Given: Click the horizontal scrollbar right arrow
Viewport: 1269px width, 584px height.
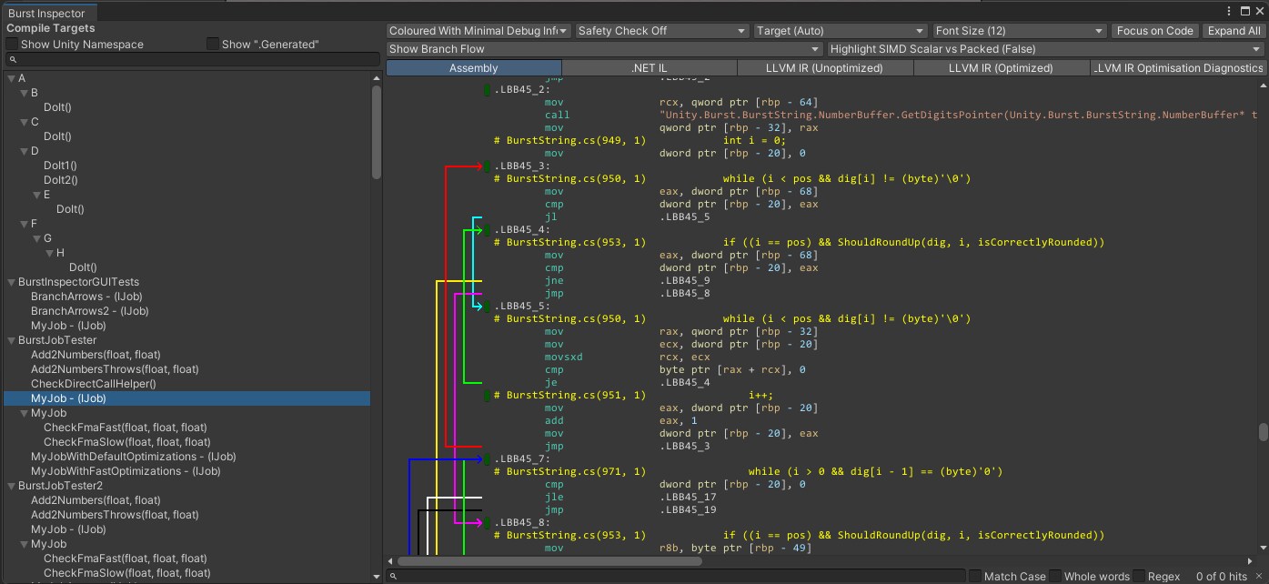Looking at the screenshot, I should coord(1251,561).
